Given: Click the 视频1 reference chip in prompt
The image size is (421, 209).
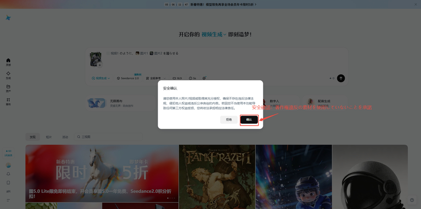Looking at the screenshot, I should pos(112,53).
